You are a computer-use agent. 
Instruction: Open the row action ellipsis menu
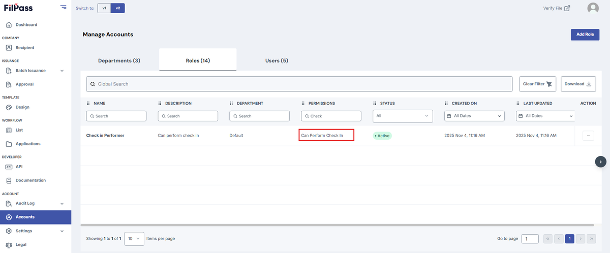589,136
